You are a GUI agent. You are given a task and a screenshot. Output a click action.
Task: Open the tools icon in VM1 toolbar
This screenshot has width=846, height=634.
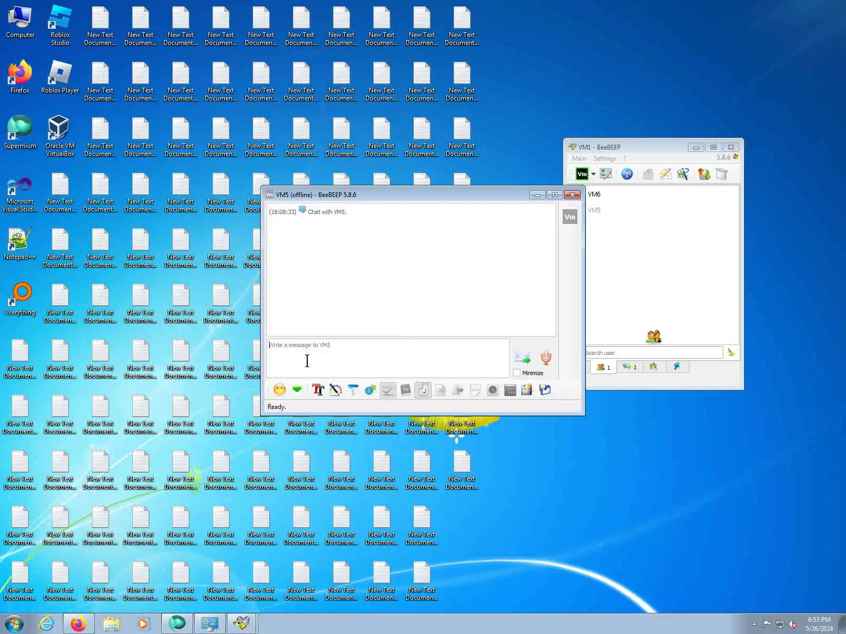(x=683, y=174)
